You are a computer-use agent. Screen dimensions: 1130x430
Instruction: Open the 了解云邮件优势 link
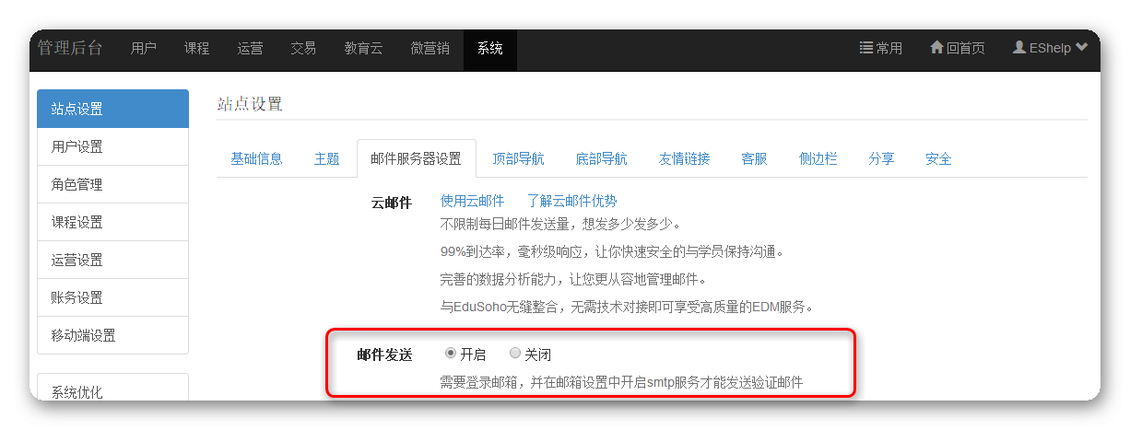pos(571,201)
